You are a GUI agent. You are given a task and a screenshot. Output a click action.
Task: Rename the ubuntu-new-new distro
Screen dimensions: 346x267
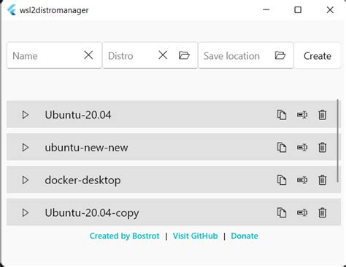302,148
